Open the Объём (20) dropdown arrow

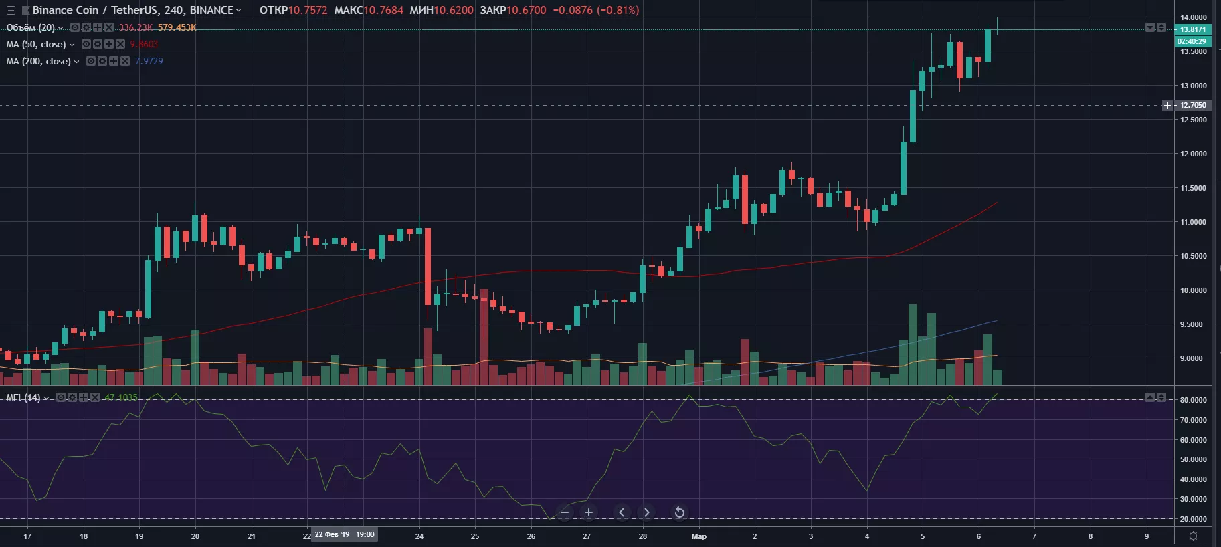pos(60,28)
